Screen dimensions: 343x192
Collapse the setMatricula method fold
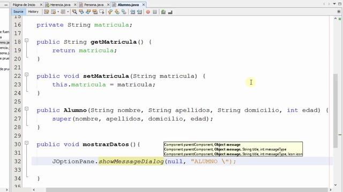[26, 75]
